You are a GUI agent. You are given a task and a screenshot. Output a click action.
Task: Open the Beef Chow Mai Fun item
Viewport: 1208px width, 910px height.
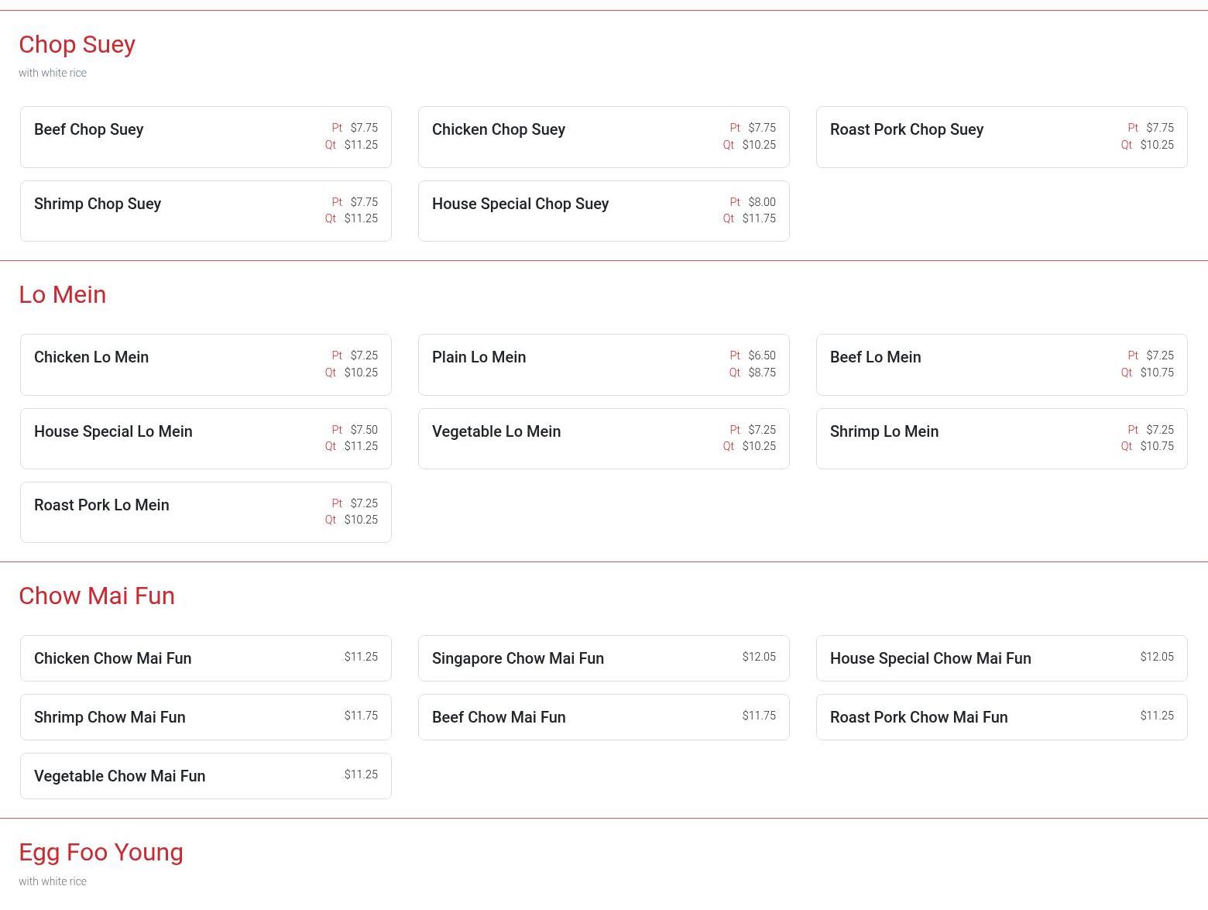pos(603,717)
